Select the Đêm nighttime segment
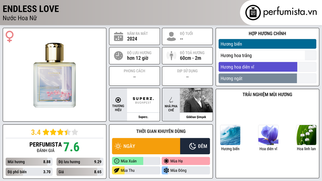 coord(195,146)
